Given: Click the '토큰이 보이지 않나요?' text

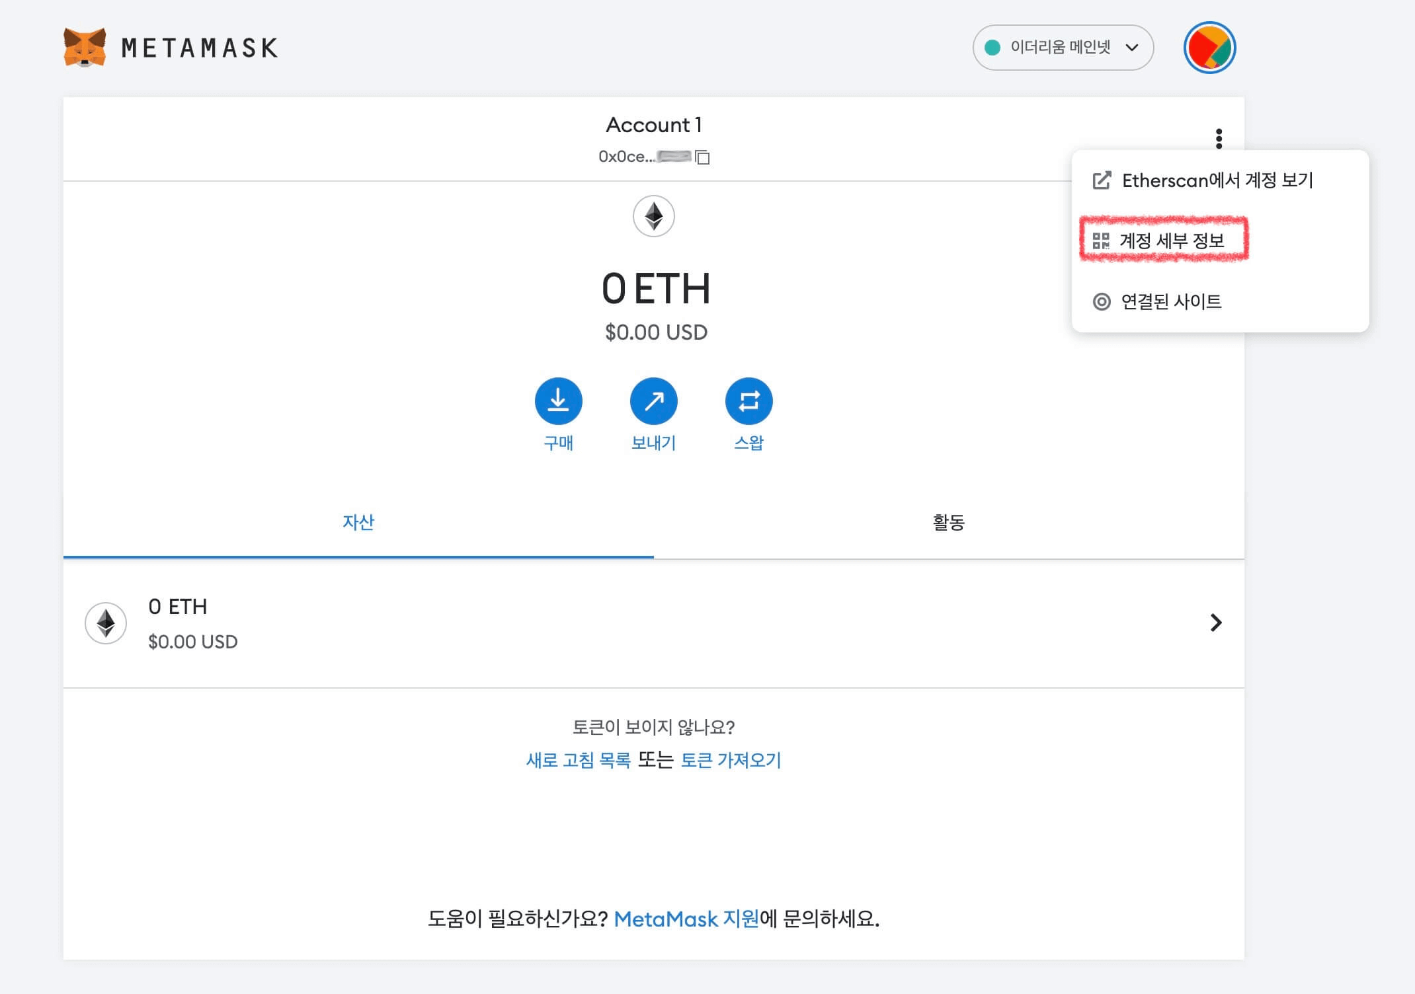Looking at the screenshot, I should coord(654,728).
